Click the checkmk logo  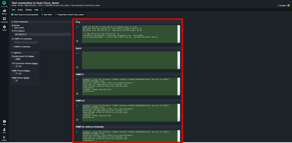pos(4,4)
